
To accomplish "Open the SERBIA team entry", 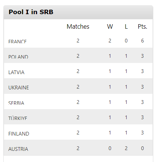I will coord(16,103).
